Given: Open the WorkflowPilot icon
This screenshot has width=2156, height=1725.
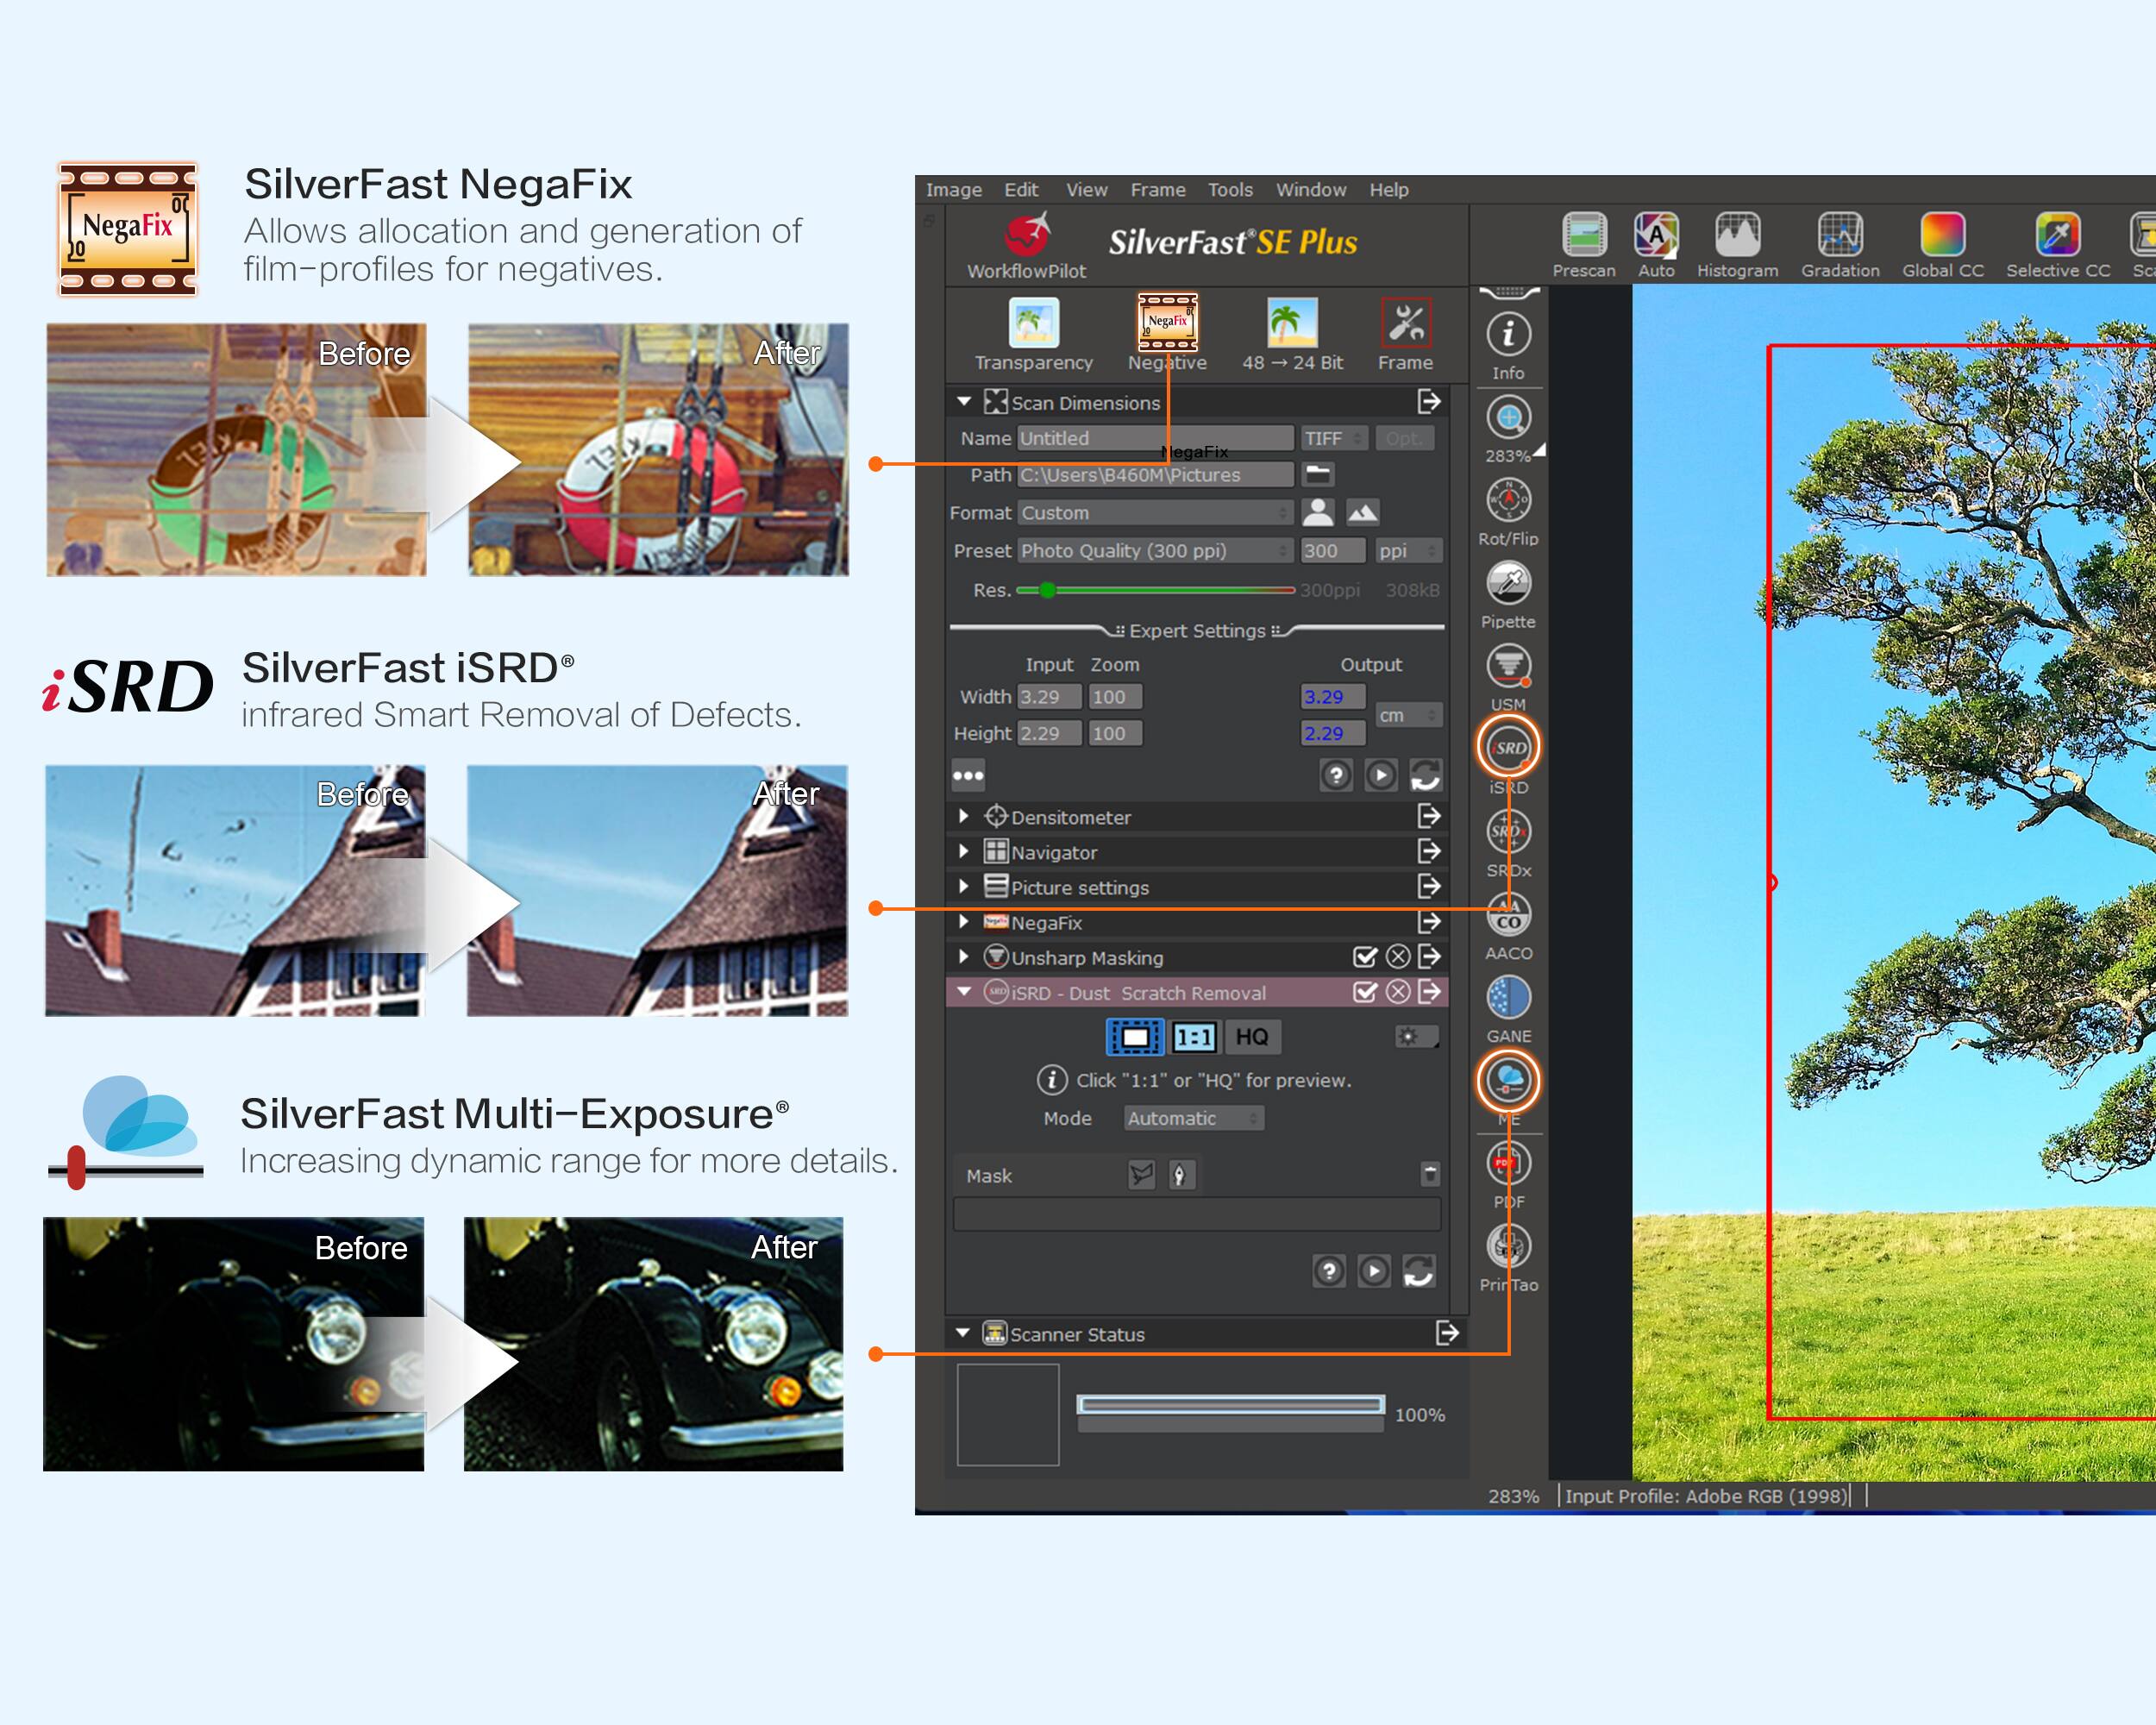Looking at the screenshot, I should point(1026,236).
